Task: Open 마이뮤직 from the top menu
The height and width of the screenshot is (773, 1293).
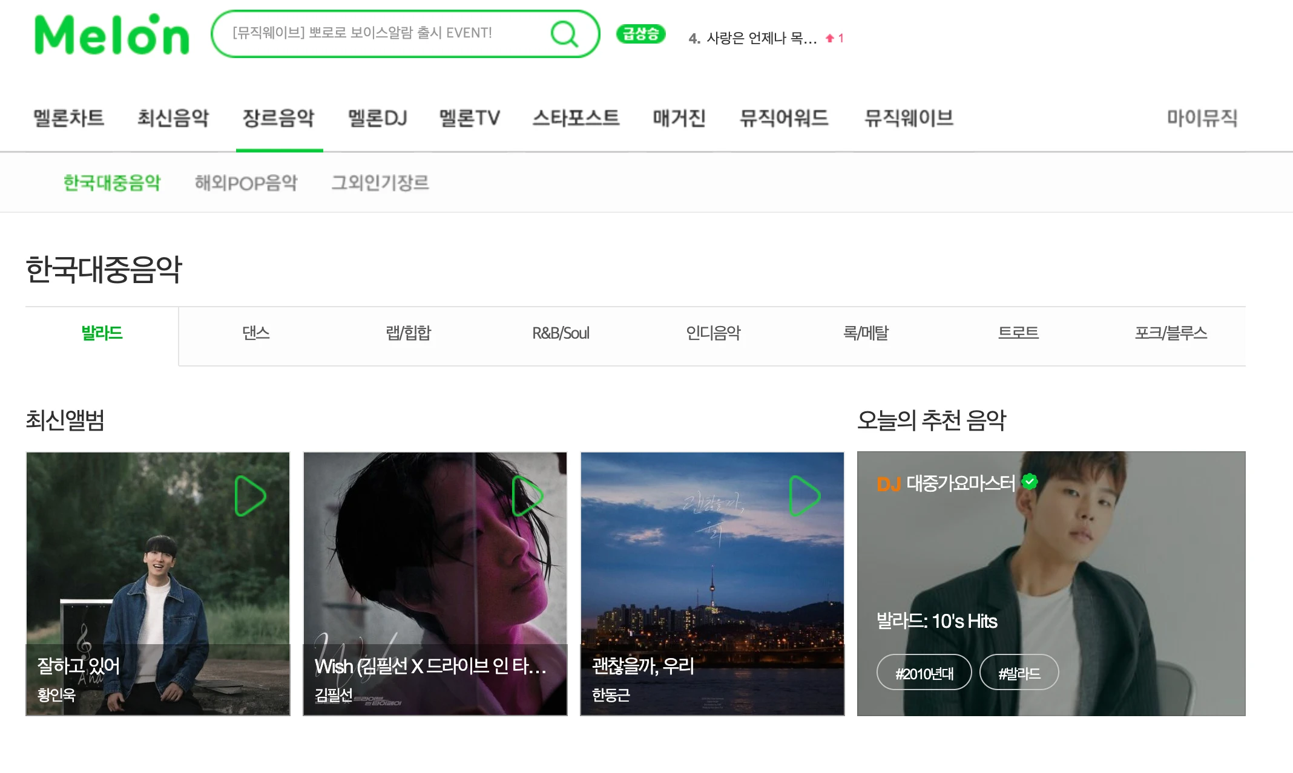Action: coord(1202,118)
